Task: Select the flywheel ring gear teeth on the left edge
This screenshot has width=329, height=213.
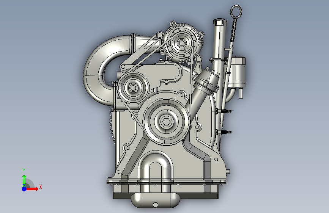Action: pos(112,126)
